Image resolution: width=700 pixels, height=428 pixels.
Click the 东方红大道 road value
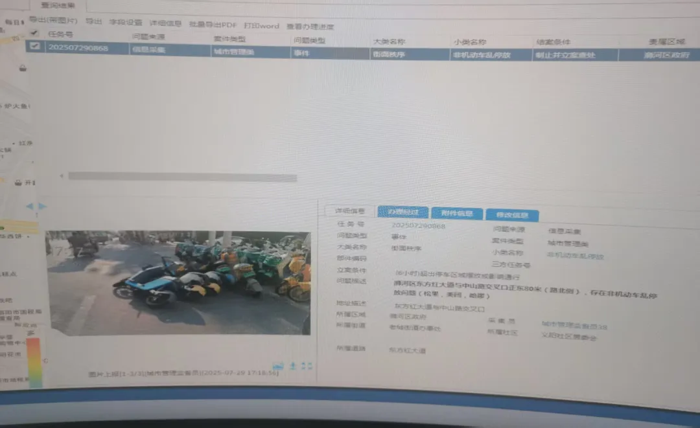(x=407, y=350)
